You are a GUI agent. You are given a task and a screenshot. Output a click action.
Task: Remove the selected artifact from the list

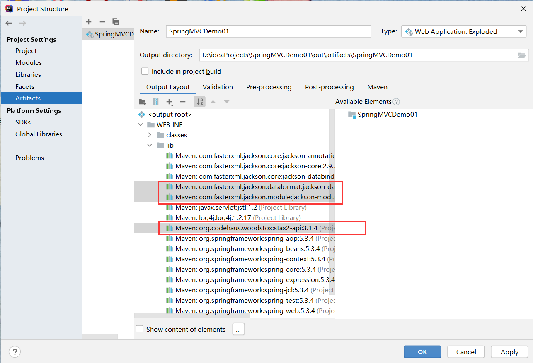point(102,22)
